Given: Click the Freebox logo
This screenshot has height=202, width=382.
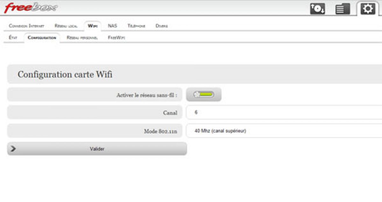Looking at the screenshot, I should pyautogui.click(x=31, y=8).
